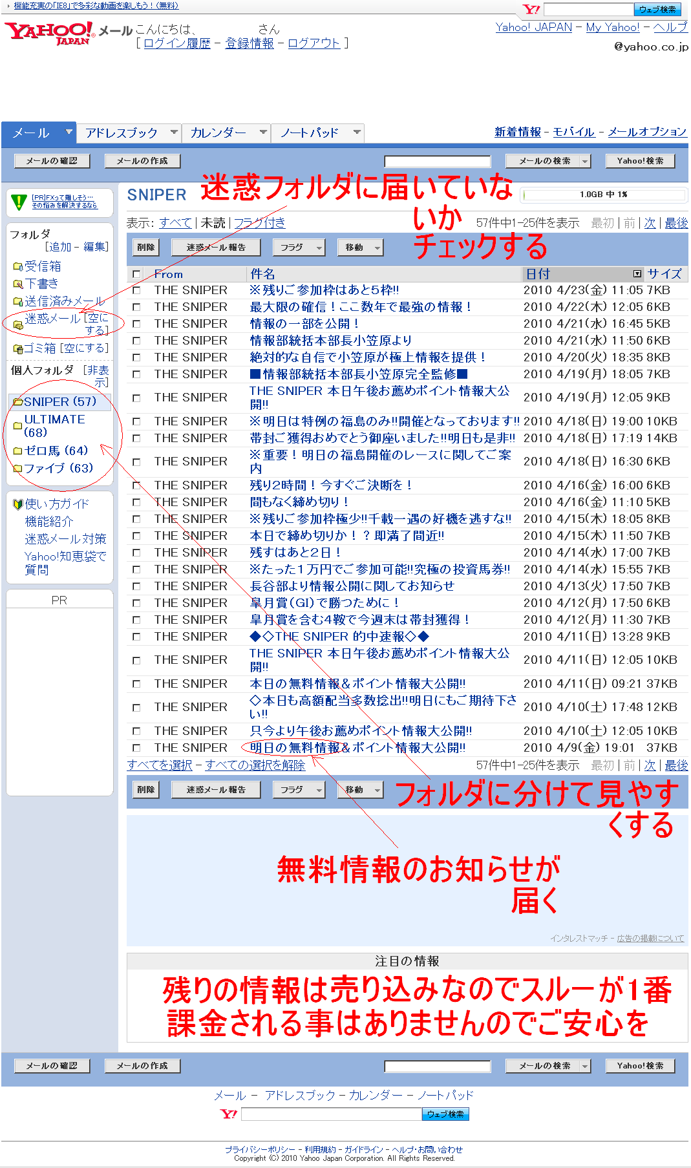Click the SNIPER personal folder icon
The width and height of the screenshot is (691, 1168).
18,402
